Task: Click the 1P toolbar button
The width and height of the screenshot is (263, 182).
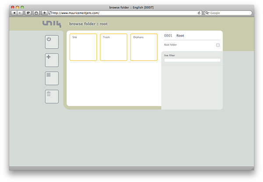Action: (x=28, y=13)
